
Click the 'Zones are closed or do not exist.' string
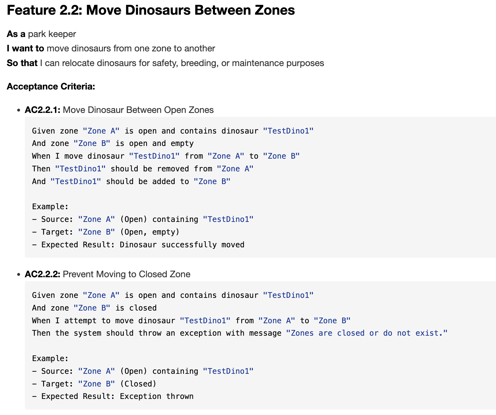coord(366,333)
